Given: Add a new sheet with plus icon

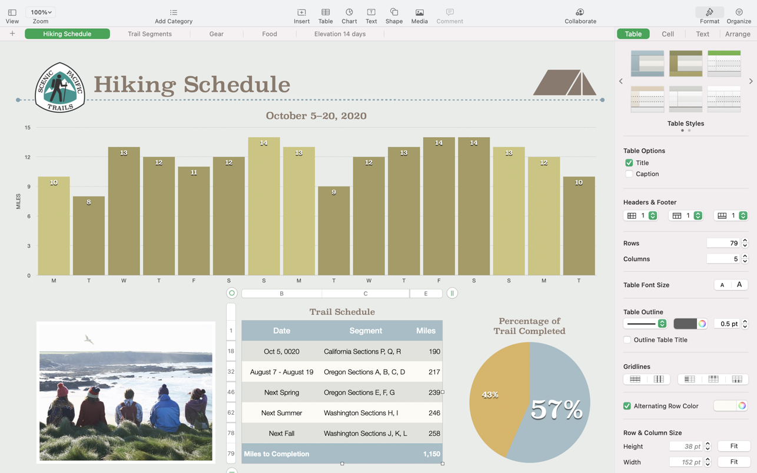Looking at the screenshot, I should (x=12, y=34).
